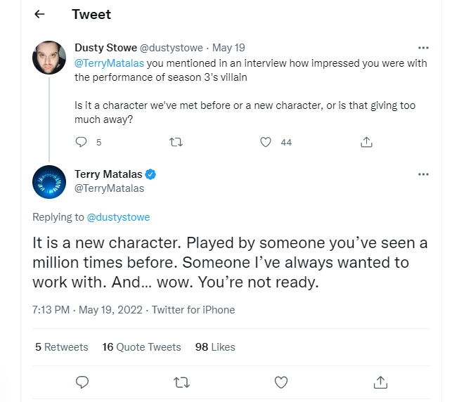
Task: Click the Twitter for iPhone source link
Action: tap(193, 310)
